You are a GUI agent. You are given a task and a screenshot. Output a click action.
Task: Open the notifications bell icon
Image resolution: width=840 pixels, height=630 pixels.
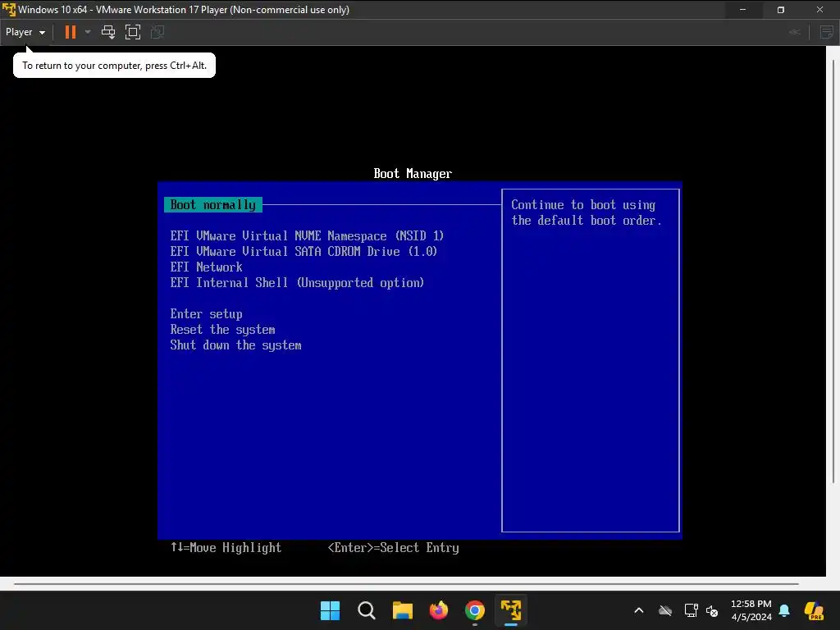pyautogui.click(x=784, y=610)
